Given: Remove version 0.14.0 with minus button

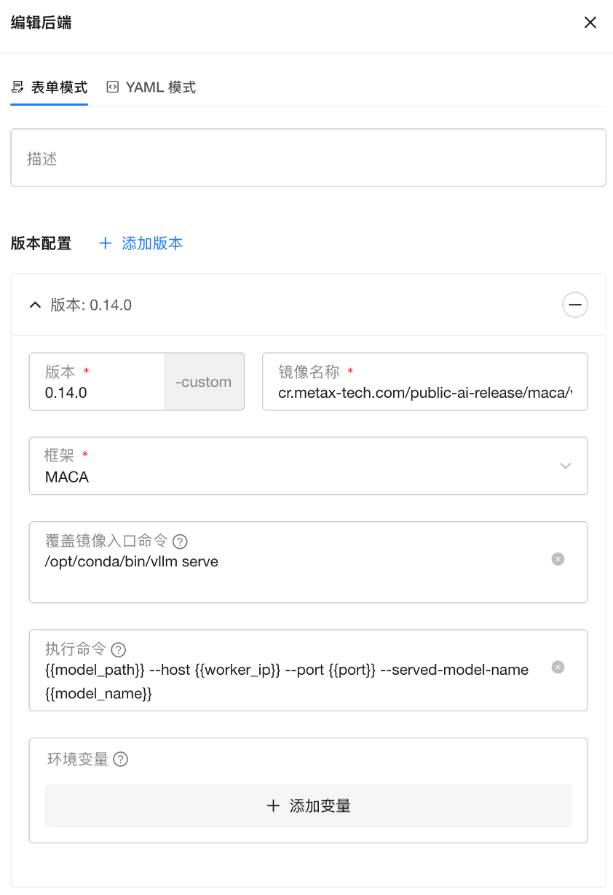Looking at the screenshot, I should (574, 305).
